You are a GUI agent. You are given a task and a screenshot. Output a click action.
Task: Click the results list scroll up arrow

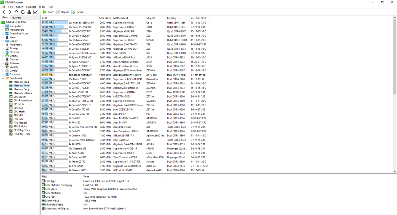pyautogui.click(x=395, y=17)
